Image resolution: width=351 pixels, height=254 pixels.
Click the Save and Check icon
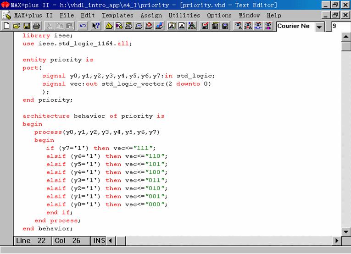(x=205, y=26)
